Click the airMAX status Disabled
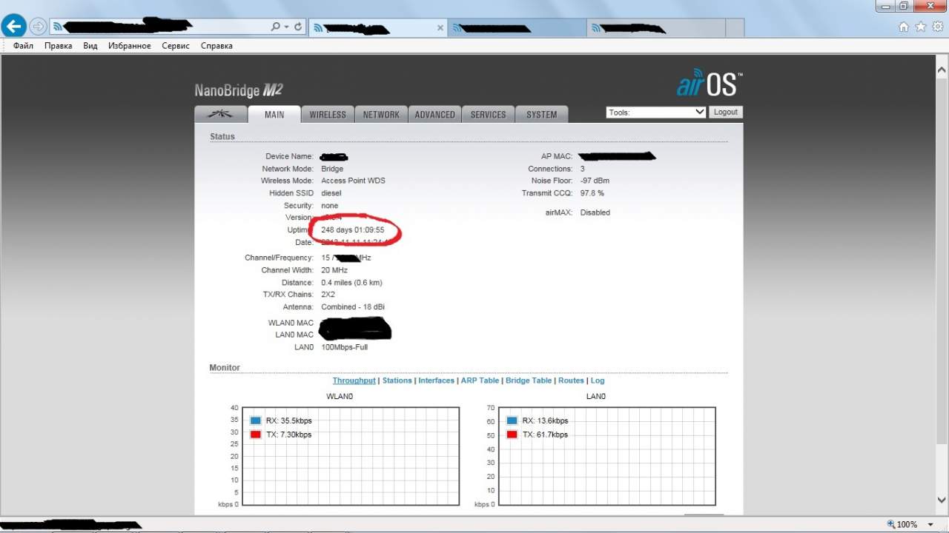The height and width of the screenshot is (533, 949). point(595,212)
